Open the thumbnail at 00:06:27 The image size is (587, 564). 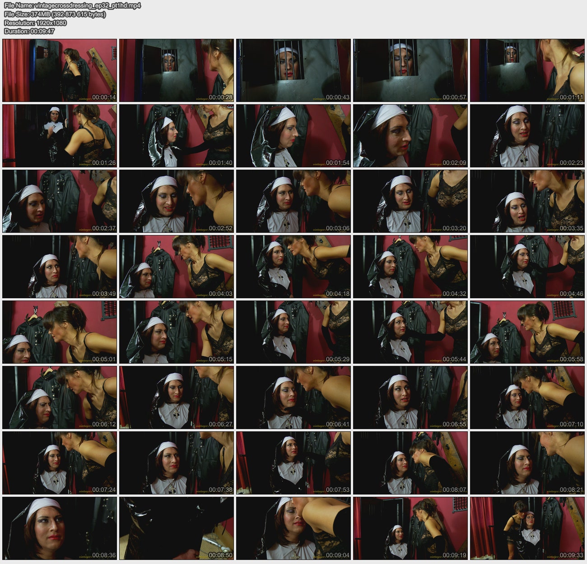177,398
